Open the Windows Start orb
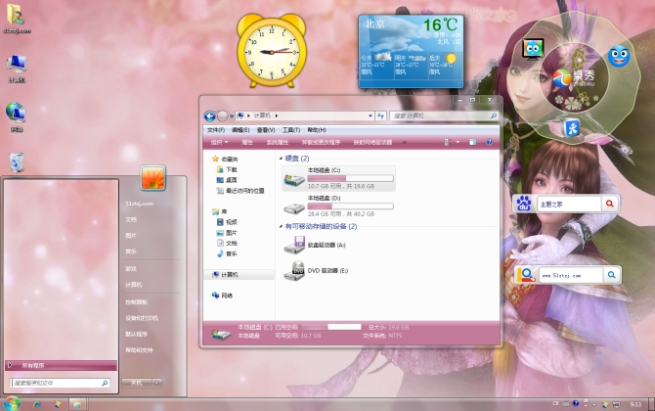 click(12, 404)
